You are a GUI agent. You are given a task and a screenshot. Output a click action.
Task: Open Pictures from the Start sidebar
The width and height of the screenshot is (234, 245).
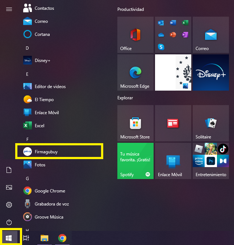point(9,187)
